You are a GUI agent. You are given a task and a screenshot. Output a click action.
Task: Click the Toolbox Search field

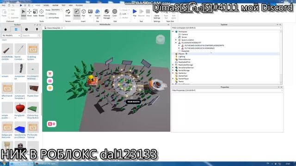coord(30,36)
